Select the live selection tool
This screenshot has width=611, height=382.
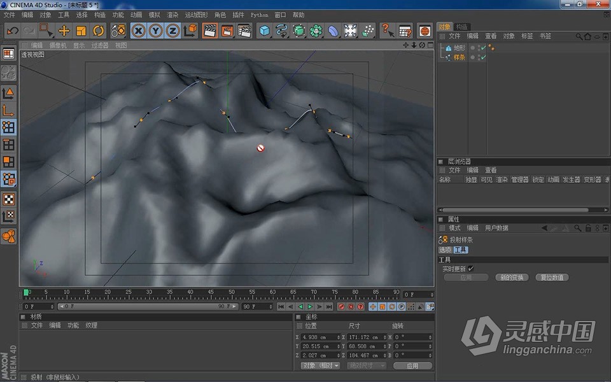tap(46, 31)
